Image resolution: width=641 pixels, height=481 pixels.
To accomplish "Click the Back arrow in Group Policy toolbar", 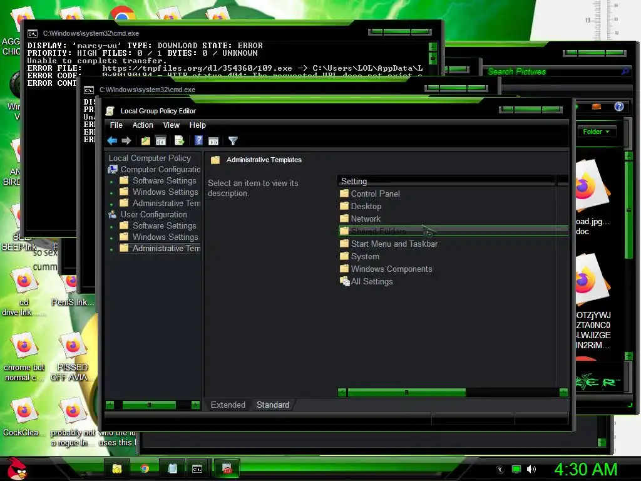I will point(112,141).
